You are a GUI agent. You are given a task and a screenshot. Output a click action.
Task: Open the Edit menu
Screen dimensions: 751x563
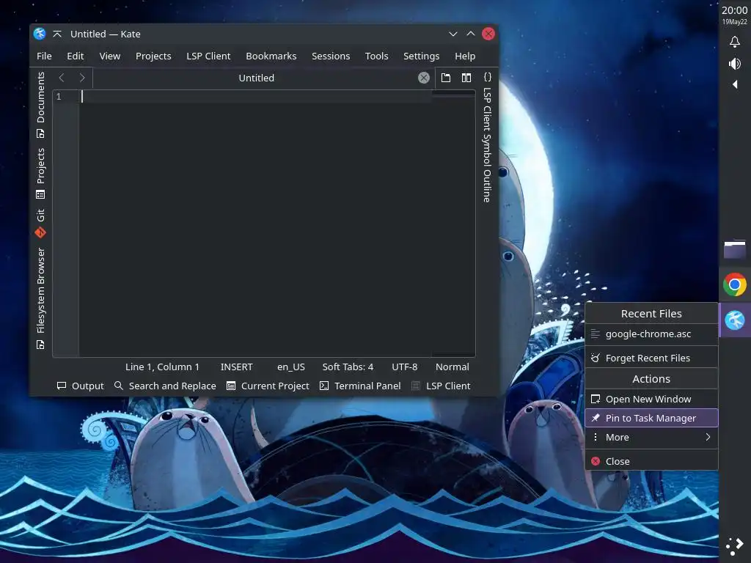(x=76, y=56)
